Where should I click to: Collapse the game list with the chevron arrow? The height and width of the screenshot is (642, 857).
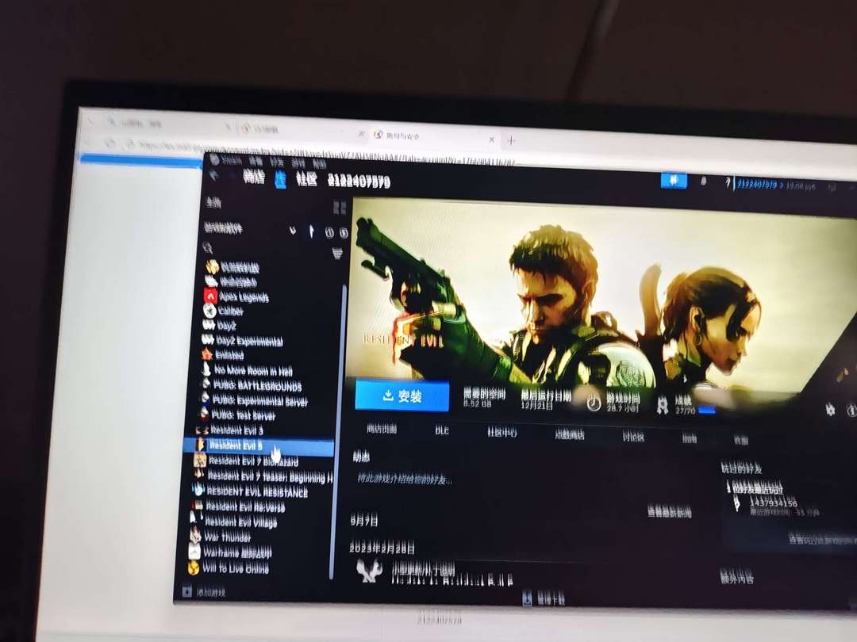[310, 231]
